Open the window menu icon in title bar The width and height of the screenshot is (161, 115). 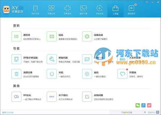(x=147, y=2)
